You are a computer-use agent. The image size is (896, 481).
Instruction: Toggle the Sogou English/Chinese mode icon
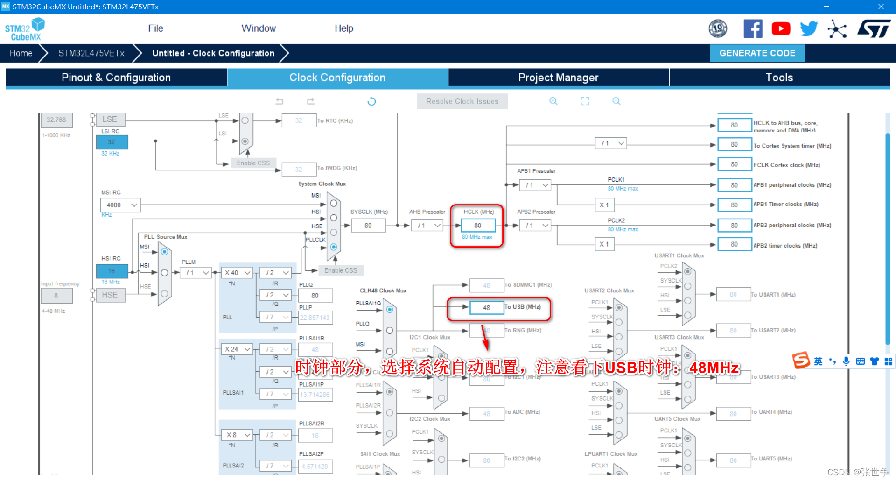pos(818,361)
